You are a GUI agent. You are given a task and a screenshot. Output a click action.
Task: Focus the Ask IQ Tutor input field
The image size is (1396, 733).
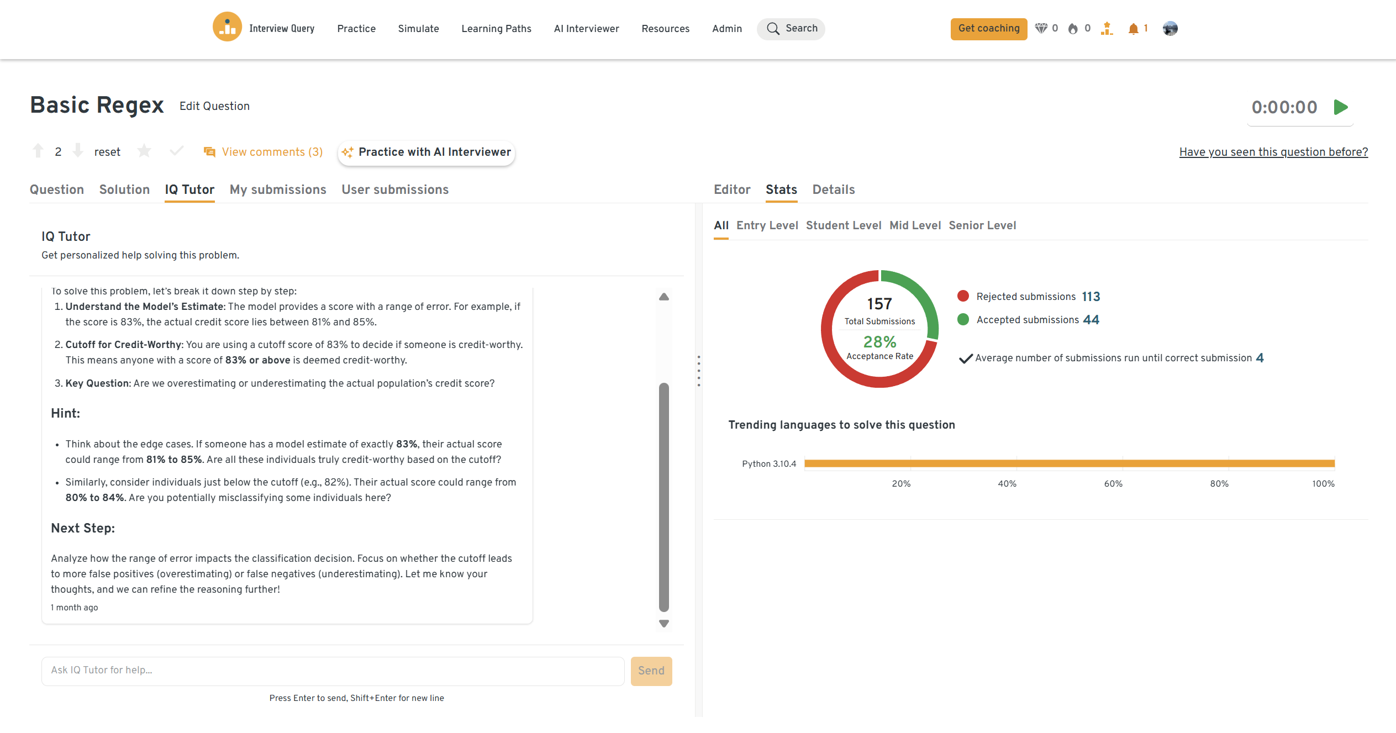[x=333, y=671]
